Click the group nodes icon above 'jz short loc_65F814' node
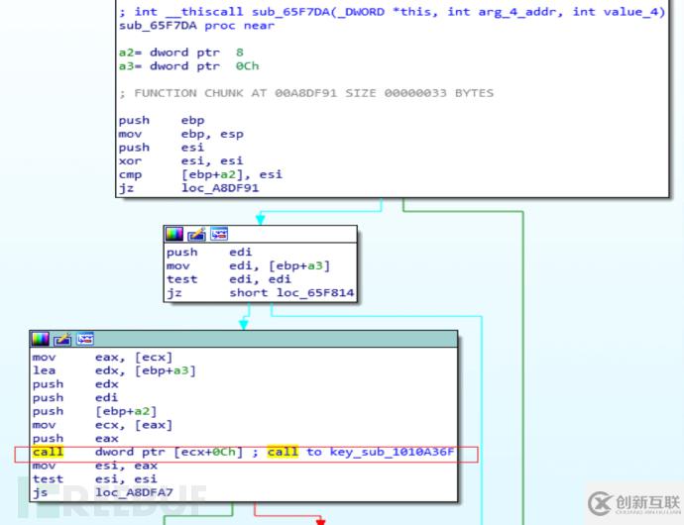 219,234
